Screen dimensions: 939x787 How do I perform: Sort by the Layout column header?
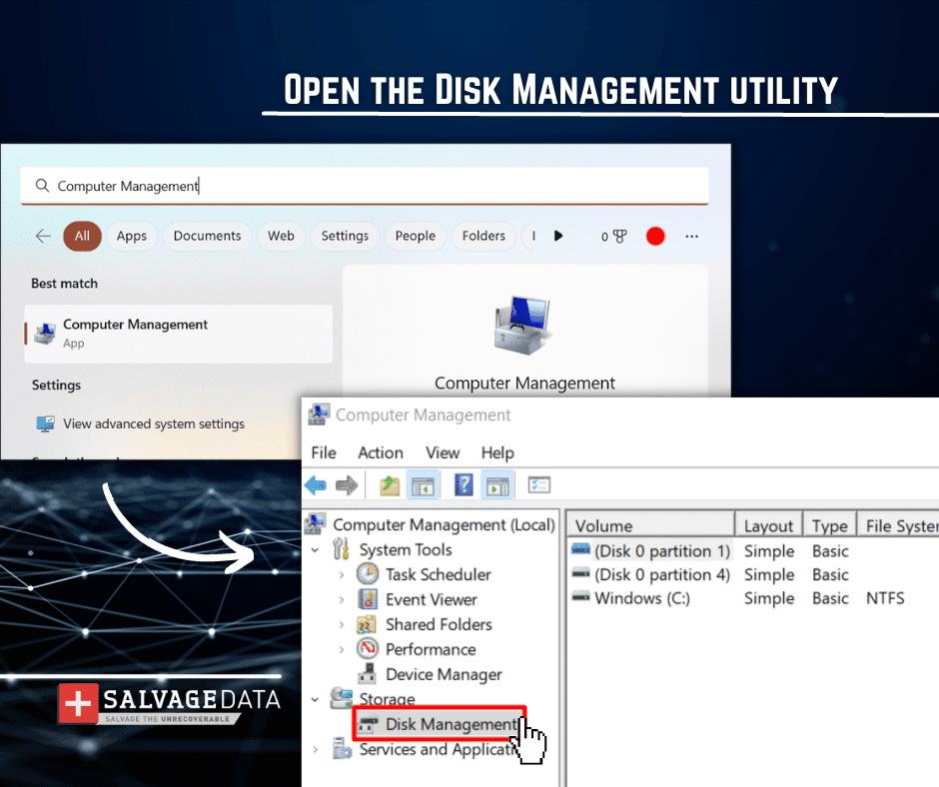769,526
